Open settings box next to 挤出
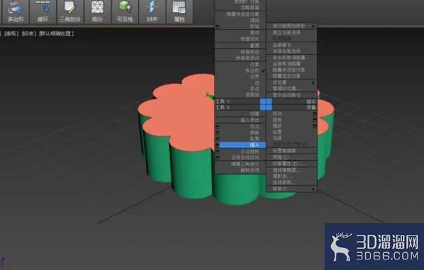This screenshot has width=424, height=270. [x=217, y=126]
